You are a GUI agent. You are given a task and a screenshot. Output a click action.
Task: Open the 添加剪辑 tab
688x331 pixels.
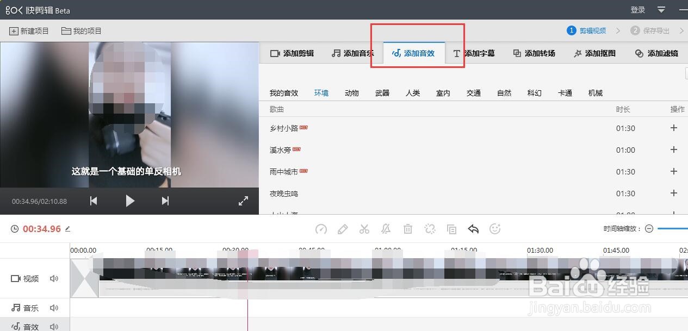click(x=292, y=53)
